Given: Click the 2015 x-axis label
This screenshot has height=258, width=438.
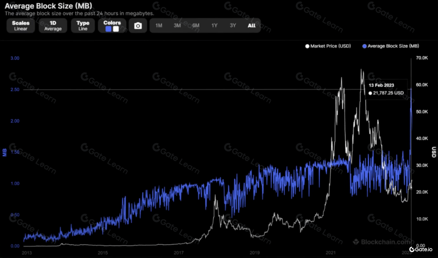Looking at the screenshot, I should [102, 253].
